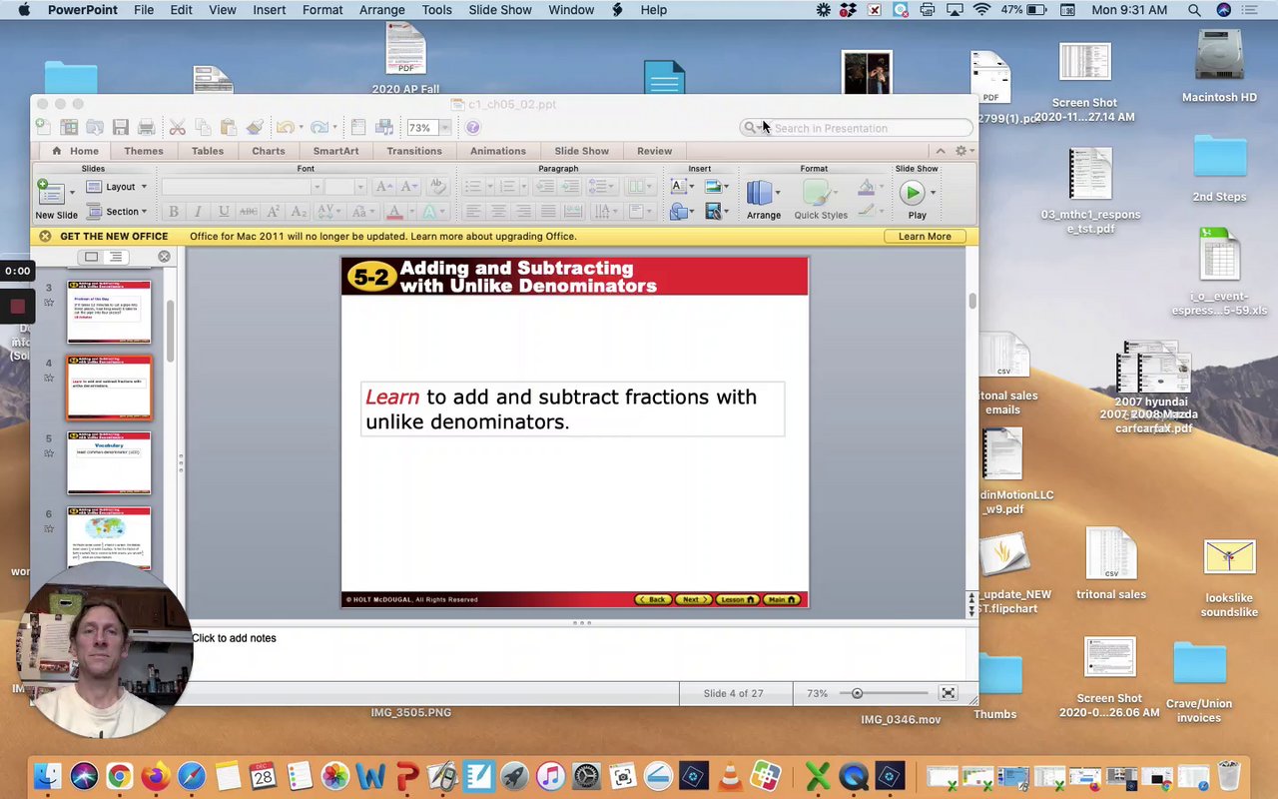Open the font name combo box

tap(243, 187)
